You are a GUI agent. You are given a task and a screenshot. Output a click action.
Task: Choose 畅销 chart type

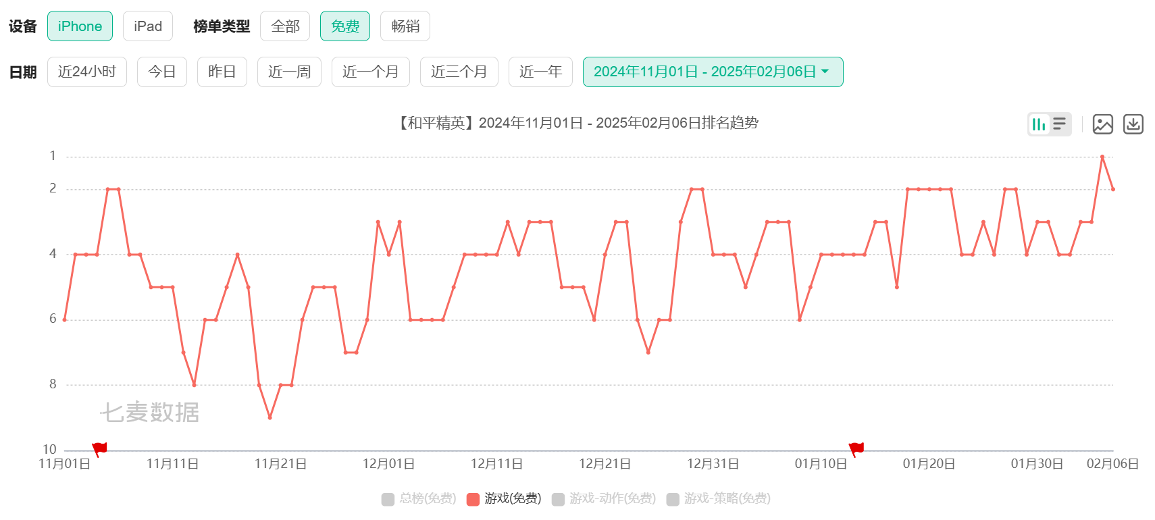[x=405, y=26]
